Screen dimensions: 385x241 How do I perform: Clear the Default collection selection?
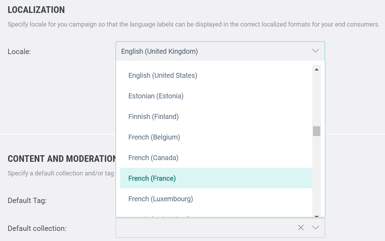click(301, 228)
